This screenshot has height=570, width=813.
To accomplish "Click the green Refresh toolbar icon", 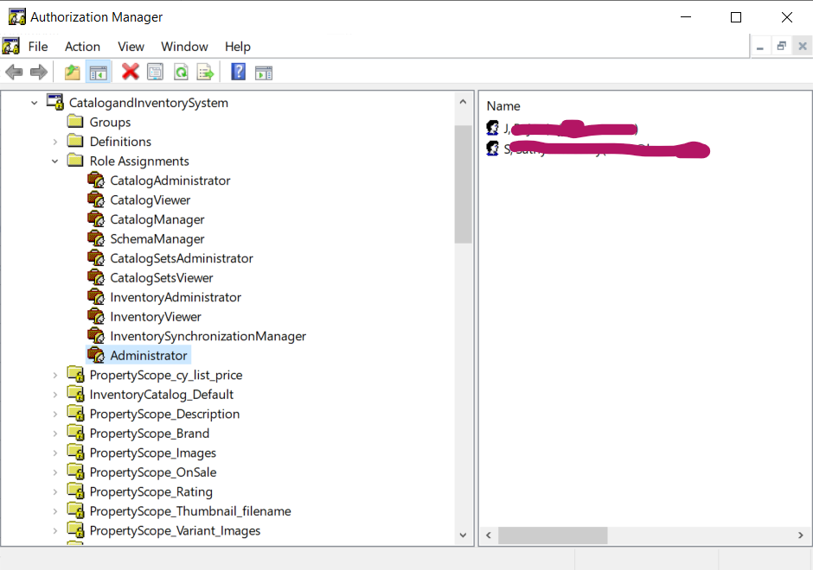I will click(181, 72).
